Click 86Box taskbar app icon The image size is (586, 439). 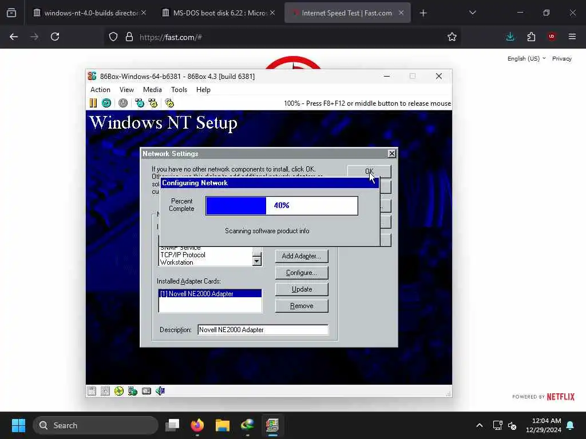[x=272, y=425]
